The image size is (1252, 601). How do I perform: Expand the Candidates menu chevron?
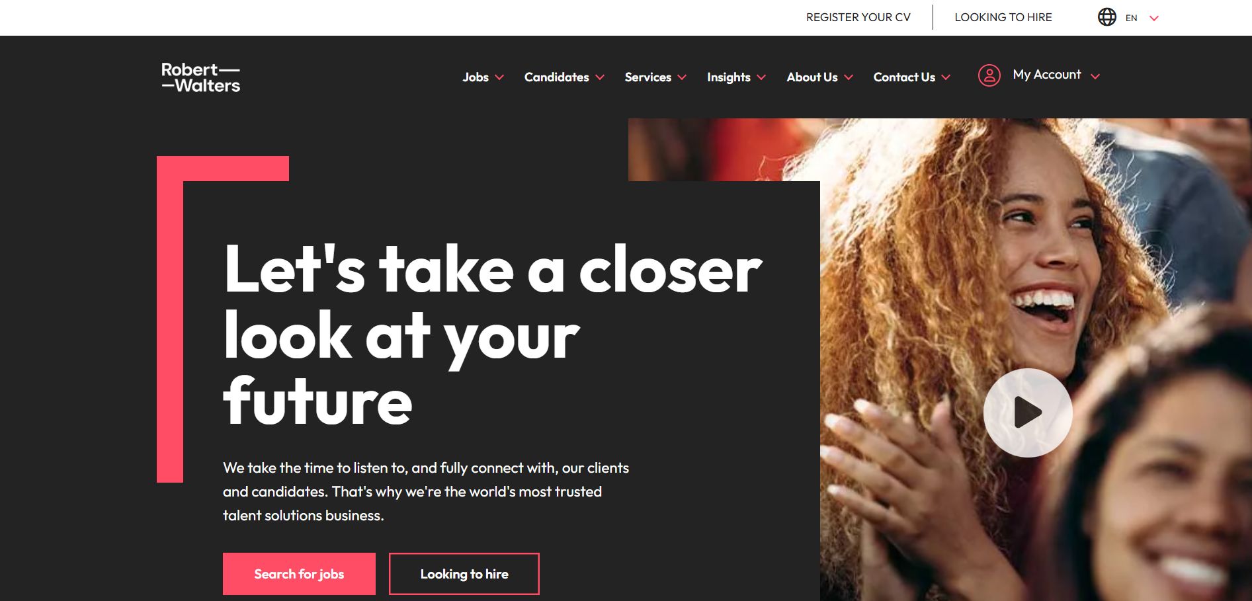point(600,77)
